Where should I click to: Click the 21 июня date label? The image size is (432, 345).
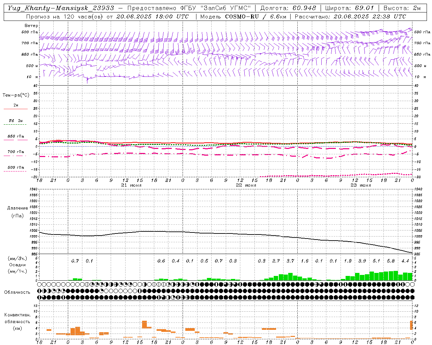[x=131, y=185]
